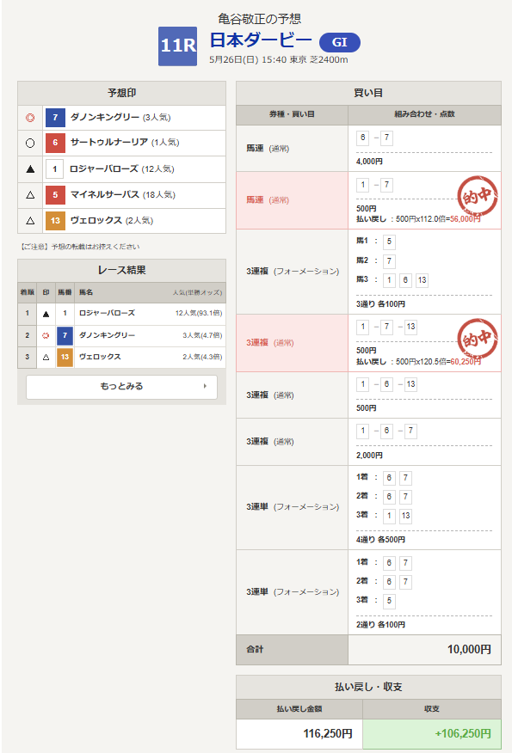The height and width of the screenshot is (753, 512).
Task: Expand results via もっとみる arrow
Action: point(206,386)
